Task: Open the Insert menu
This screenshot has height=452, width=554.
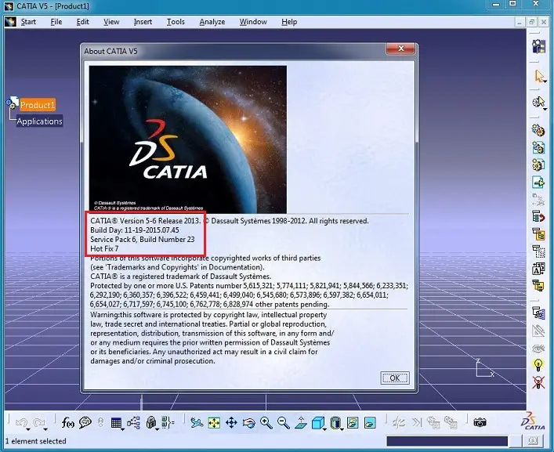Action: coord(143,22)
